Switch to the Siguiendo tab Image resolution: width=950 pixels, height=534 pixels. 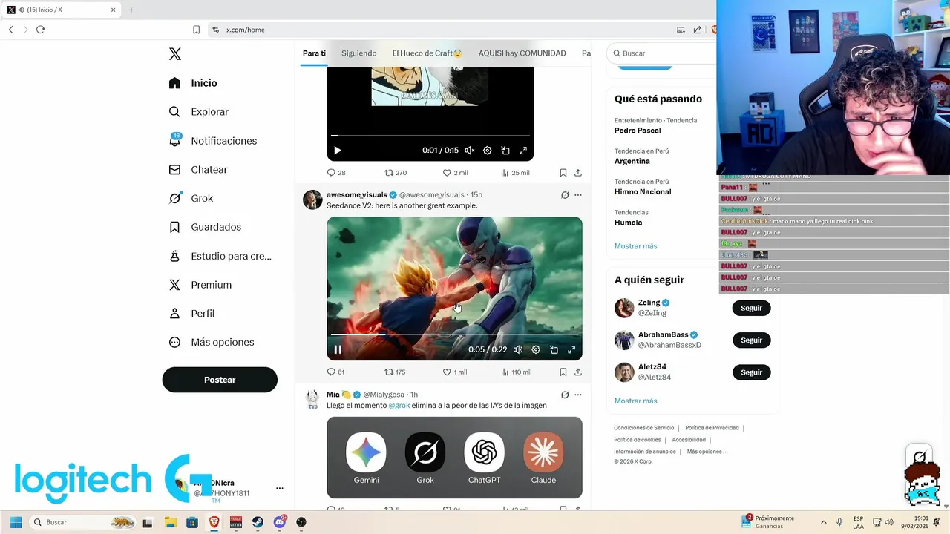pos(358,53)
